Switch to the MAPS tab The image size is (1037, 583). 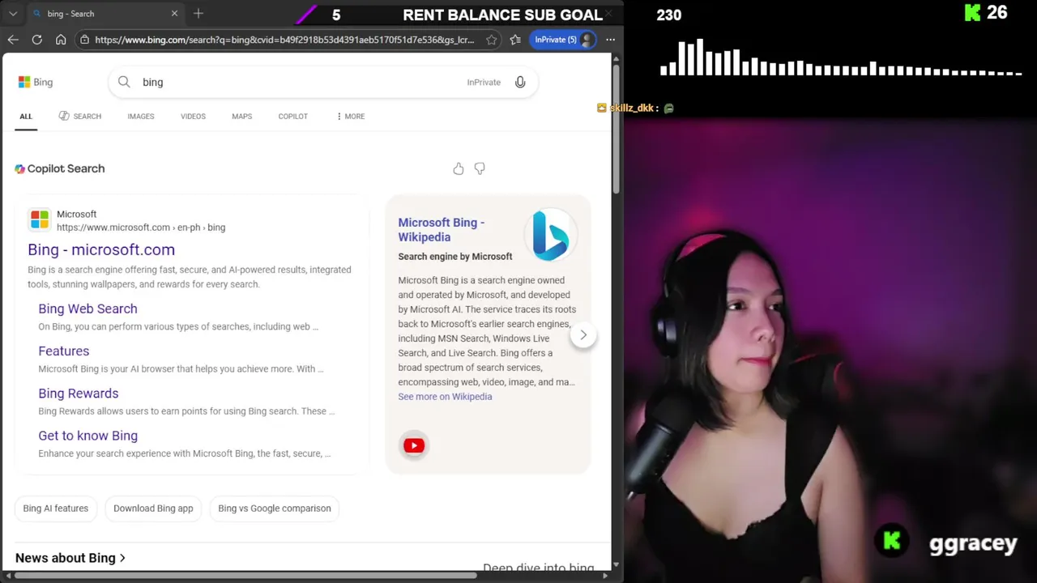(241, 116)
